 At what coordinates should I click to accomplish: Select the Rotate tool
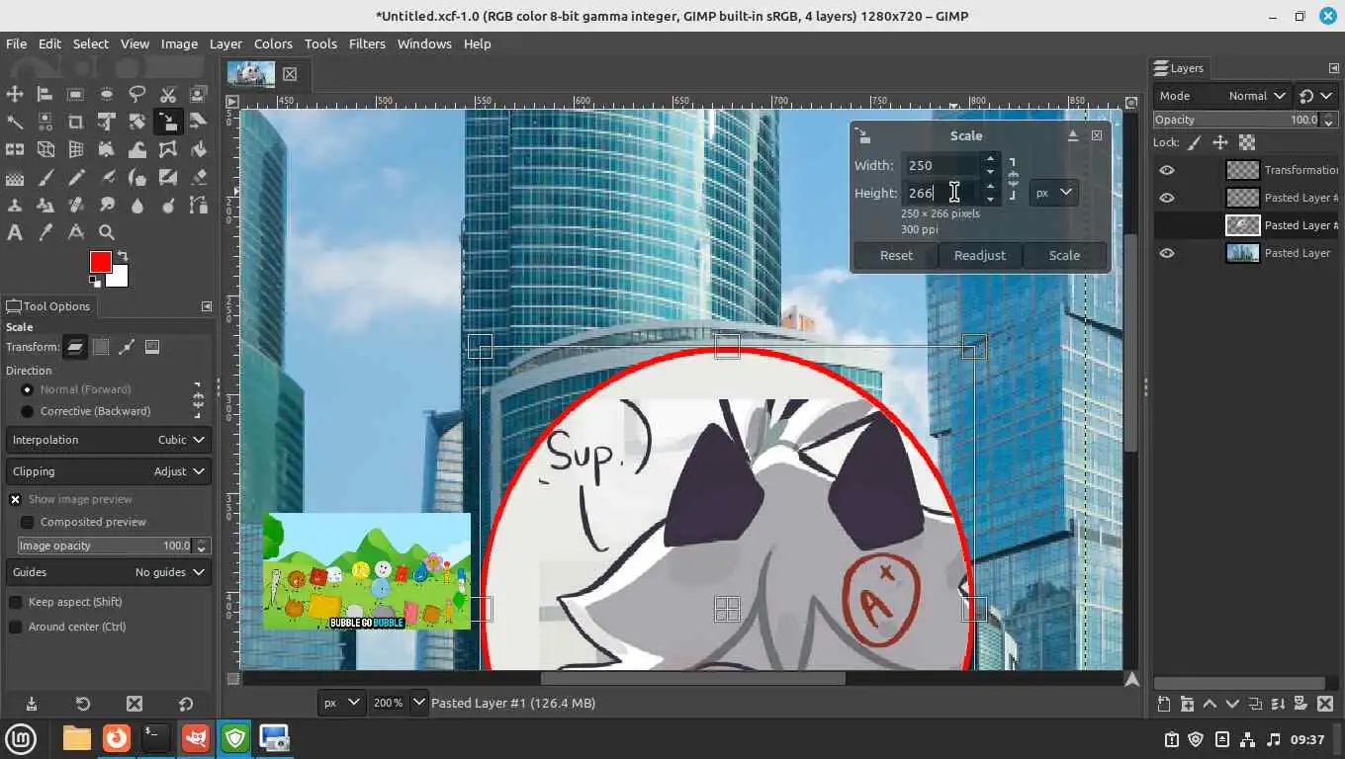[137, 122]
